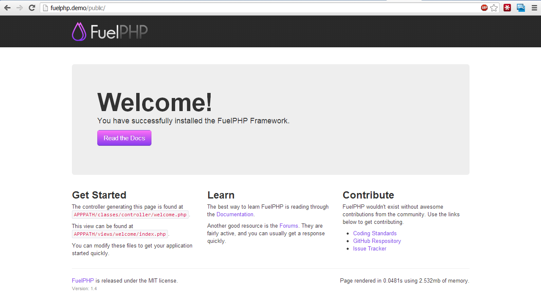Screen dimensions: 541x302
Task: Open the GitHub Respository link
Action: [x=377, y=241]
